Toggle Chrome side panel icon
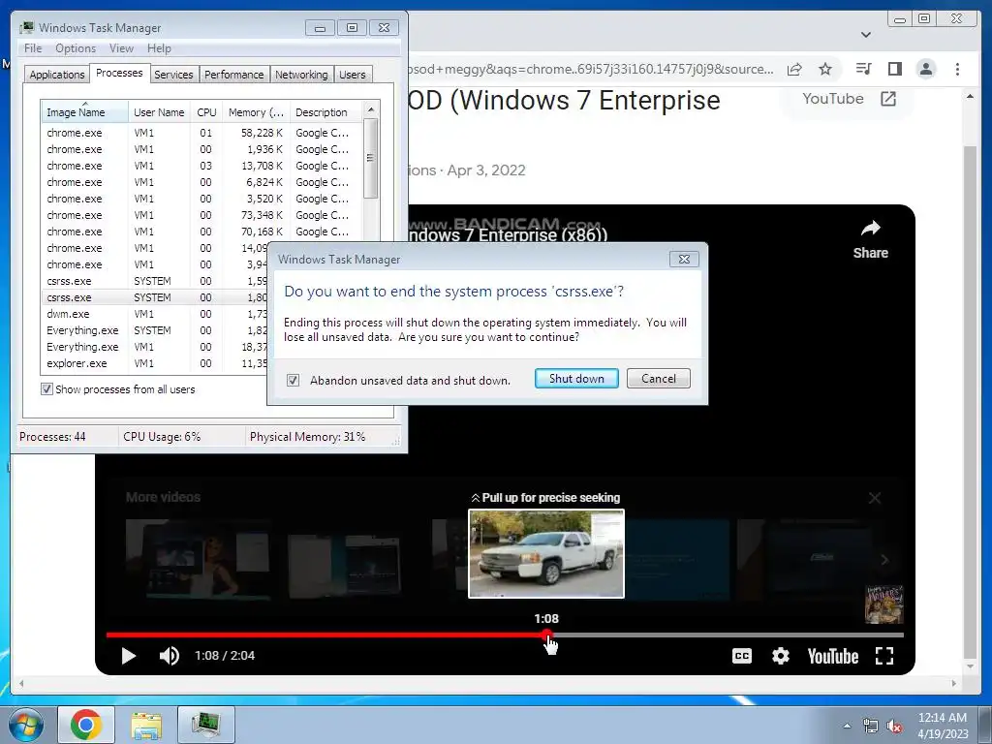The width and height of the screenshot is (992, 744). (894, 69)
